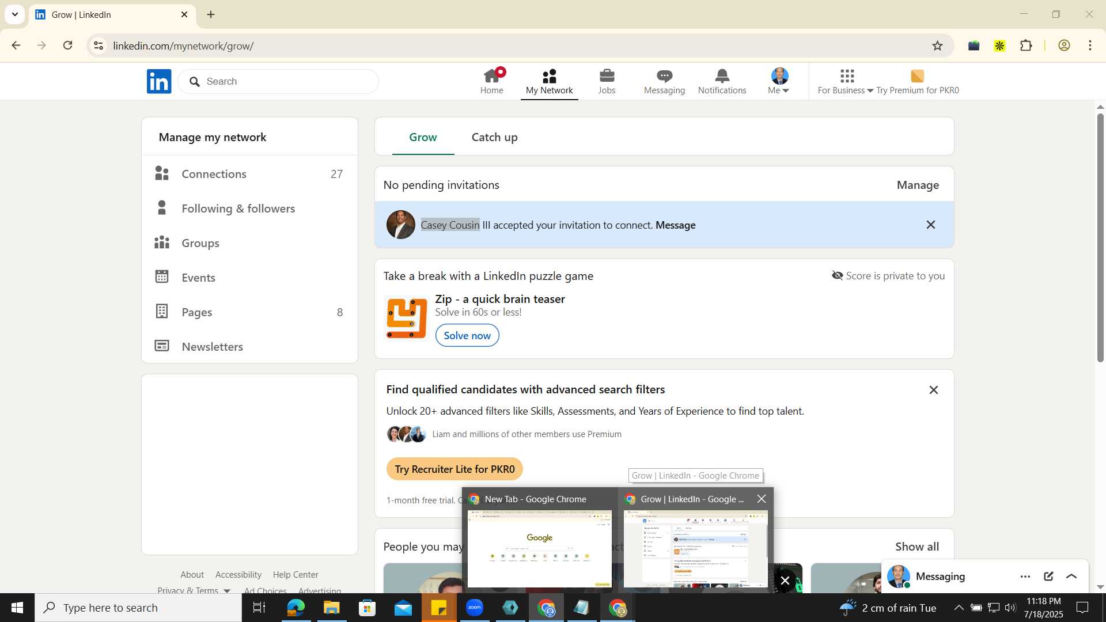Image resolution: width=1106 pixels, height=622 pixels.
Task: Compose a new message icon
Action: (x=1048, y=577)
